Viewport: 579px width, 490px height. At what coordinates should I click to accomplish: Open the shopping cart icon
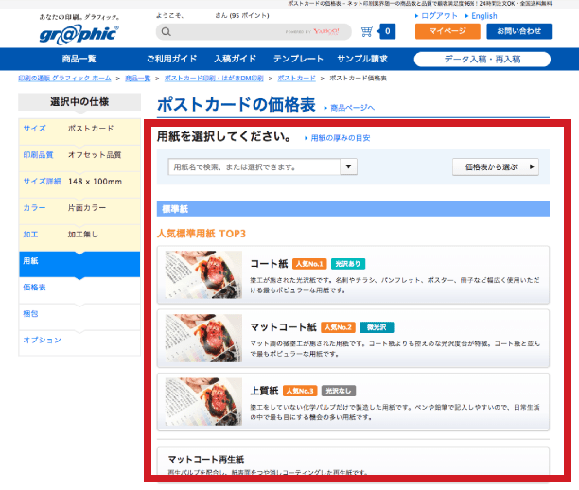[x=367, y=31]
